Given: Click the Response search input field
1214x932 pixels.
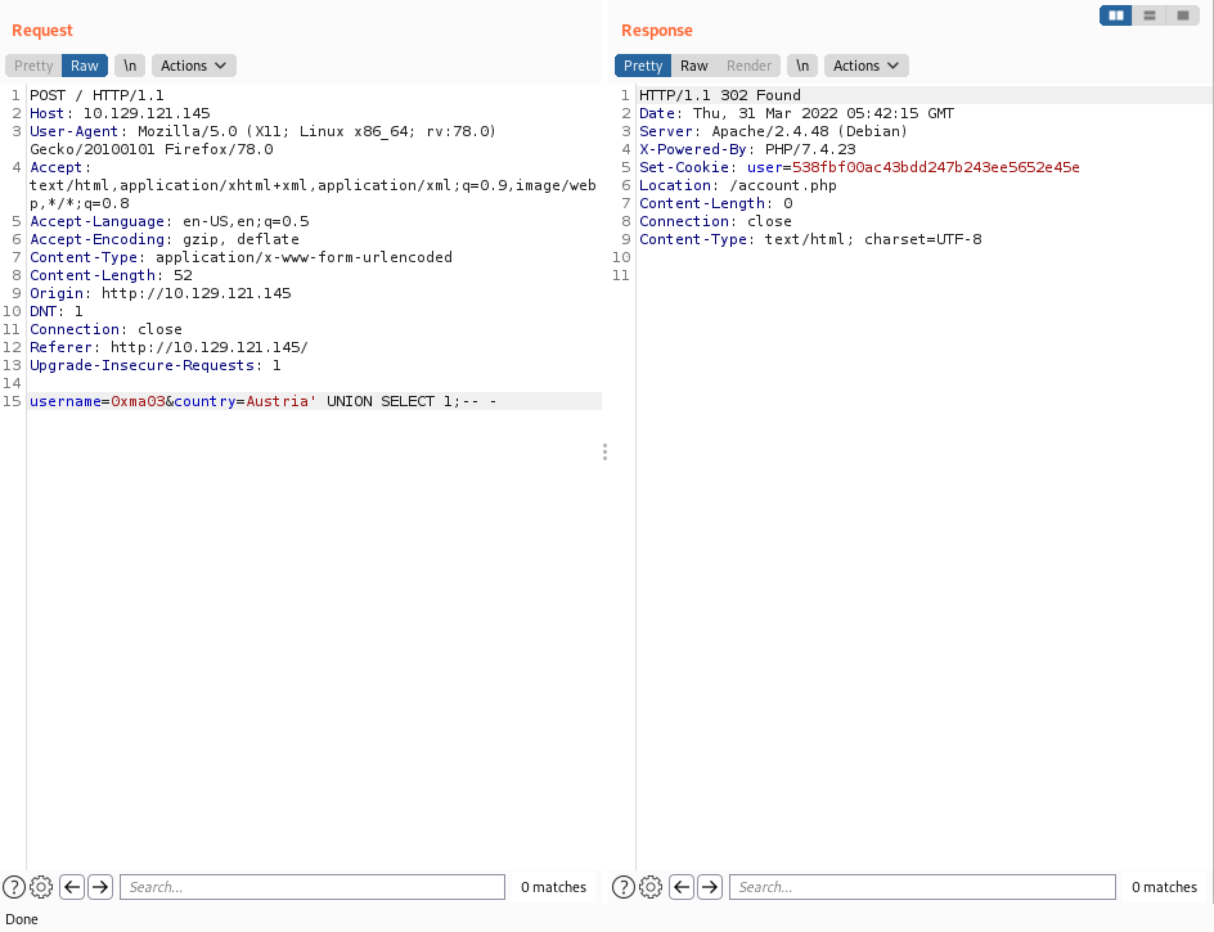Looking at the screenshot, I should point(922,887).
